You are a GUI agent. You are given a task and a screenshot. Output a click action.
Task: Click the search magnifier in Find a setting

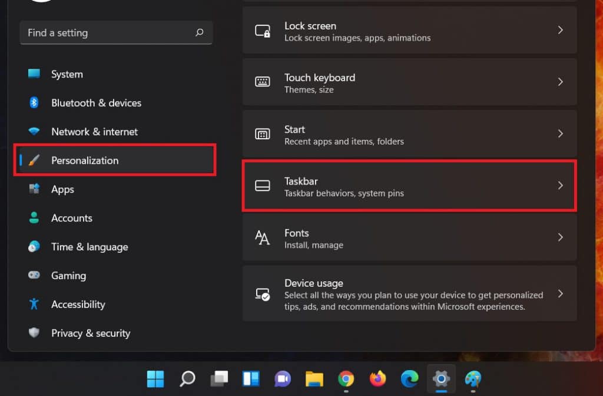(x=199, y=32)
